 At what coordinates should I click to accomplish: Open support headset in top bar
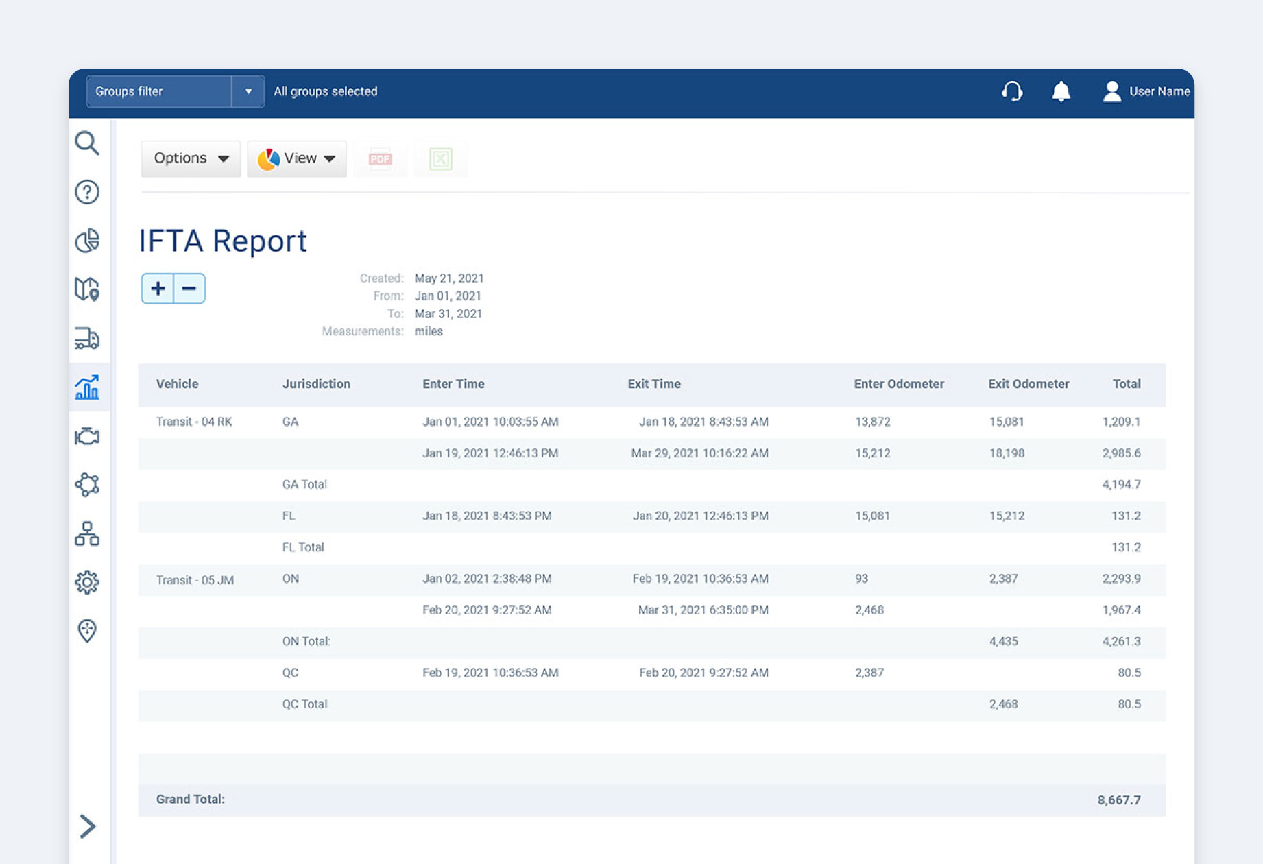[1013, 91]
